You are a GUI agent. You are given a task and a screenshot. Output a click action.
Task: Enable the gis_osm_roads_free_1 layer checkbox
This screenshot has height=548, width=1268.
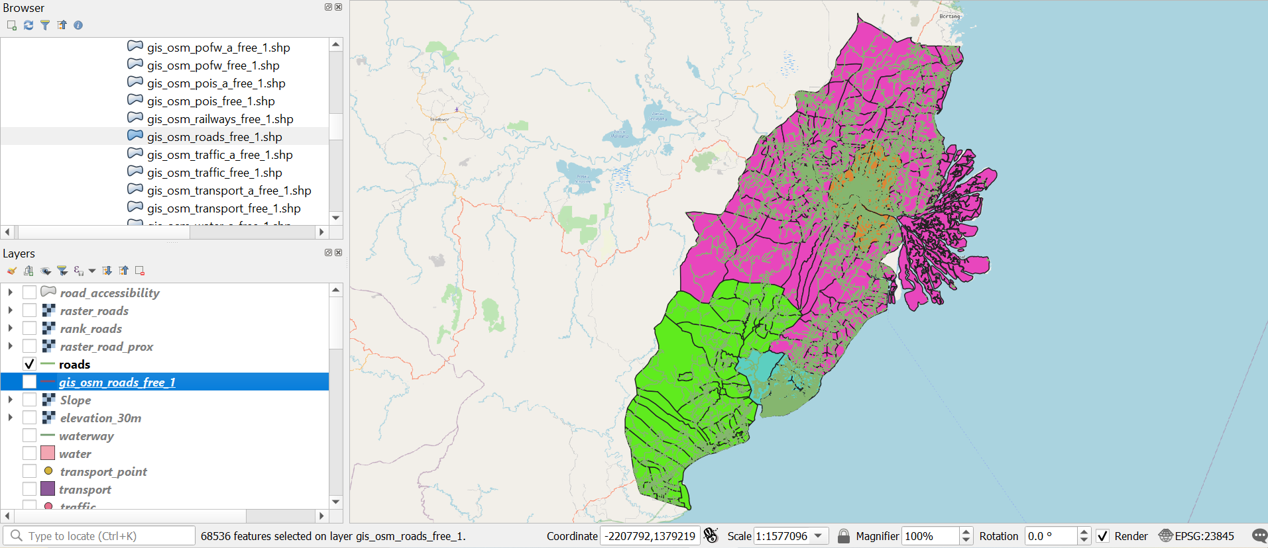pos(29,382)
